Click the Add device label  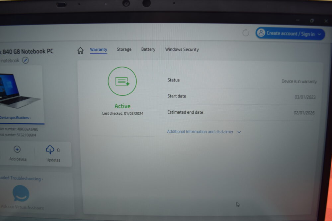coord(18,159)
